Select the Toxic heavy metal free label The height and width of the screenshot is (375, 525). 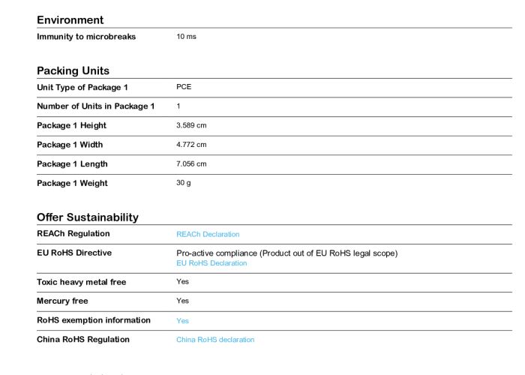coord(81,282)
